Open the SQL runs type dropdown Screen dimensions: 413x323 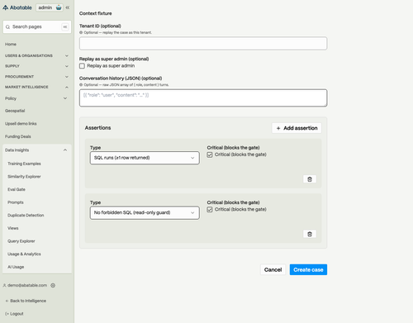pyautogui.click(x=145, y=158)
